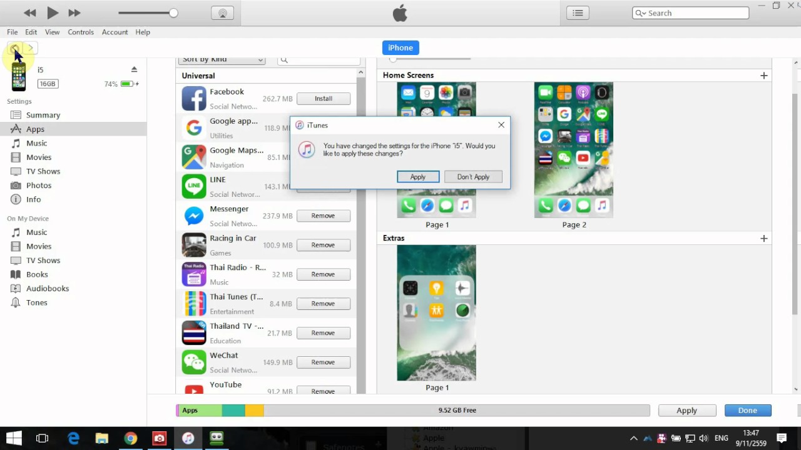The height and width of the screenshot is (450, 801).
Task: Open Microsoft Edge from the taskbar
Action: (73, 438)
